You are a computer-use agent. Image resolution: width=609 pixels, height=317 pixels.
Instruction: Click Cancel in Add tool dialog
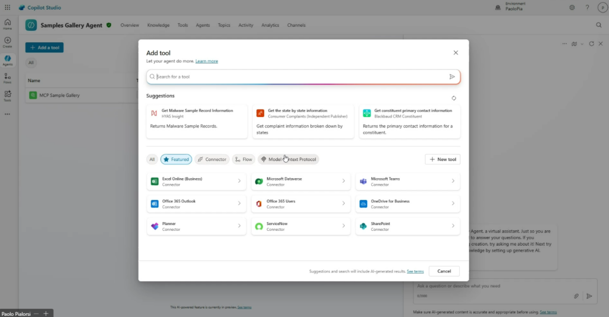click(444, 271)
